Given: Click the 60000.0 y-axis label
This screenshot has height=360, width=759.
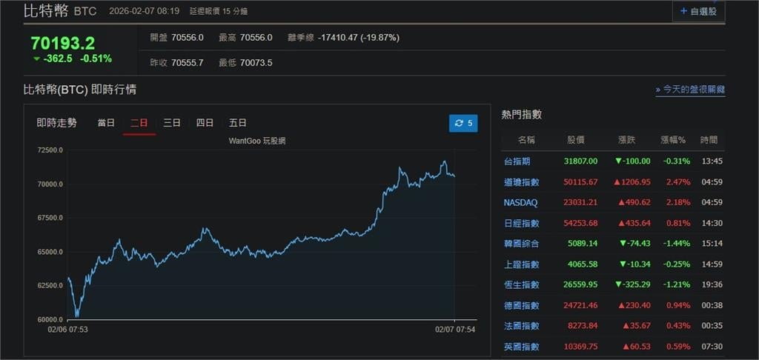Looking at the screenshot, I should coord(50,319).
